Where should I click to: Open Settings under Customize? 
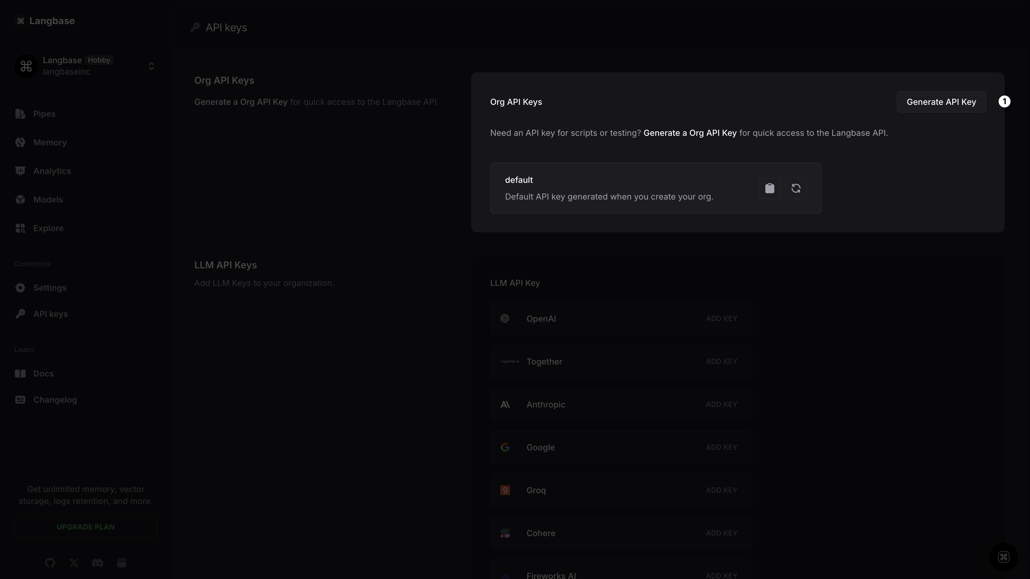(x=49, y=288)
